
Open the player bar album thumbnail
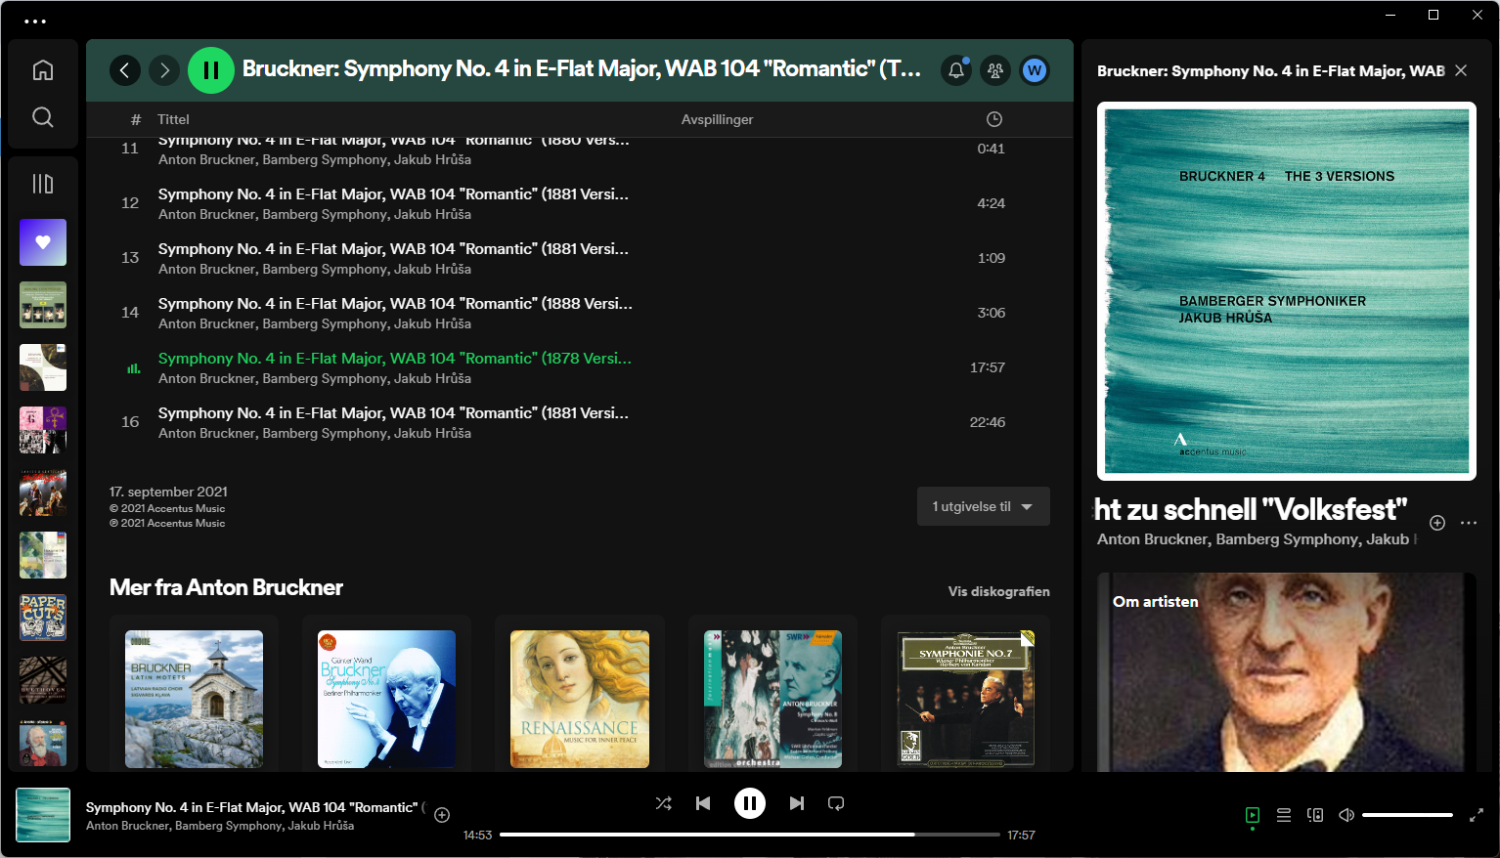click(43, 815)
